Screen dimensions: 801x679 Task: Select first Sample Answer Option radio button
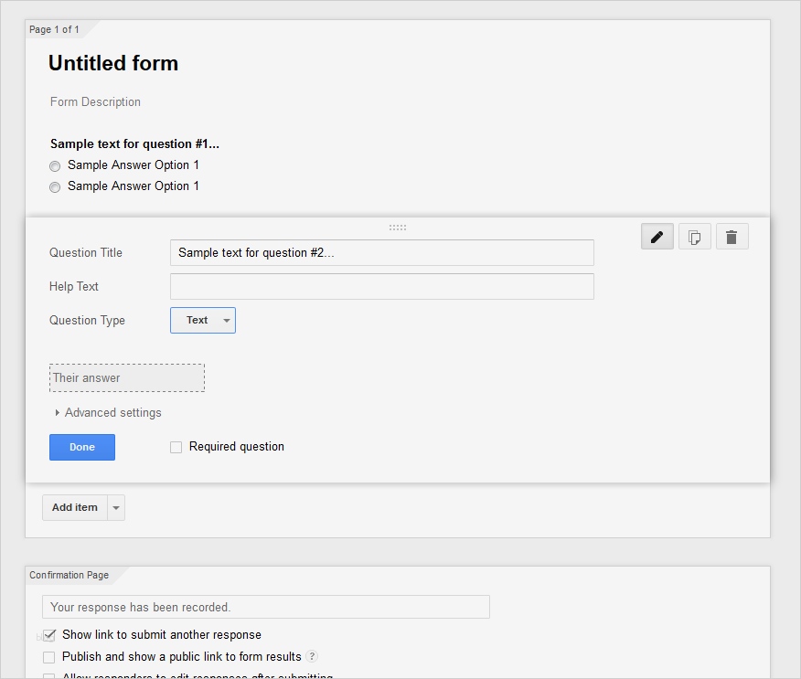click(55, 166)
